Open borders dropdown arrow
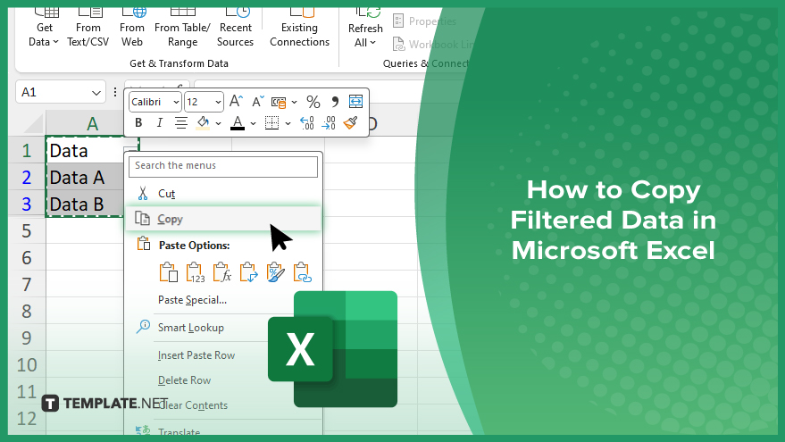Screen dimensions: 785x442 pyautogui.click(x=288, y=123)
